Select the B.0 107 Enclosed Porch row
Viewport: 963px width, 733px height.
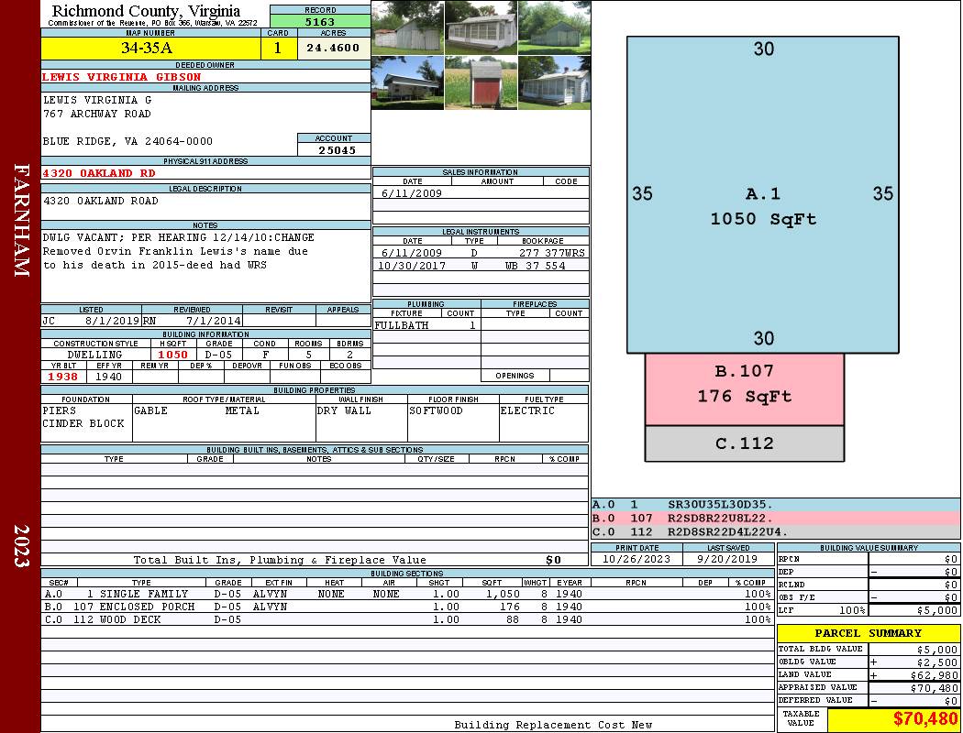tap(406, 607)
